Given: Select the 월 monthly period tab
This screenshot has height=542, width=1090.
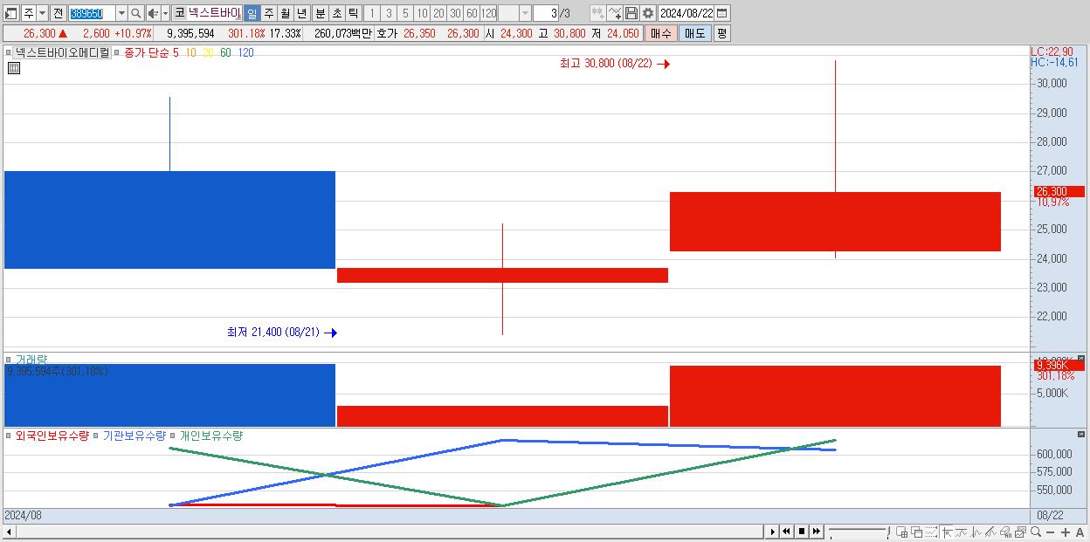Looking at the screenshot, I should click(x=285, y=13).
